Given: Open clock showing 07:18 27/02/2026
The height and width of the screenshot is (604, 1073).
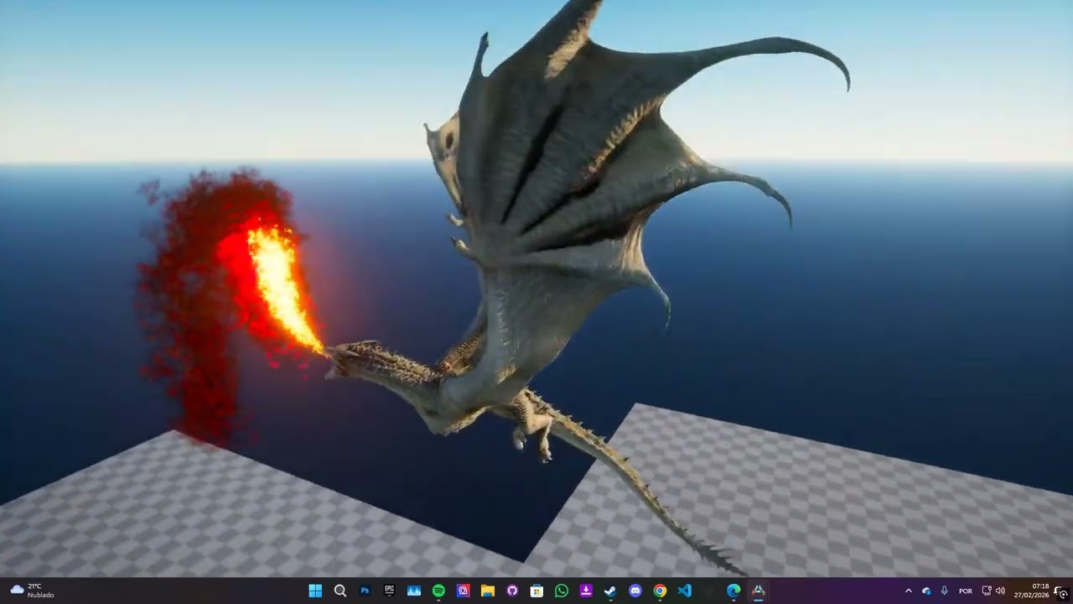Looking at the screenshot, I should point(1031,591).
